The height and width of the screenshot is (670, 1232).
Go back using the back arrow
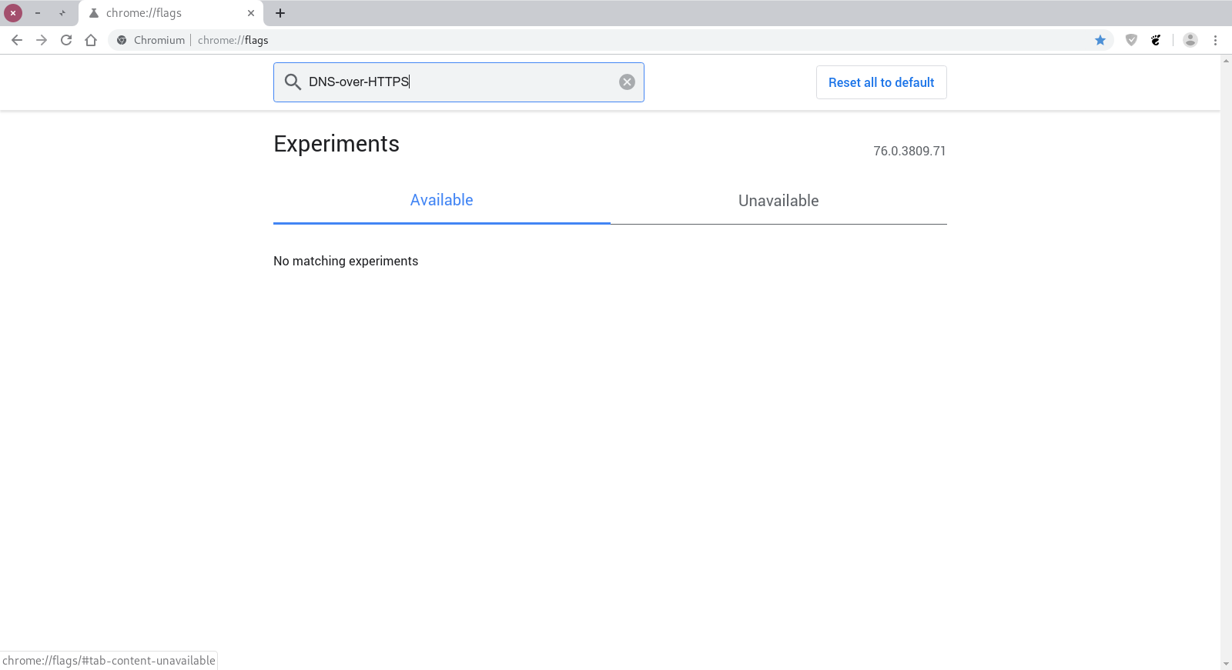[x=17, y=40]
